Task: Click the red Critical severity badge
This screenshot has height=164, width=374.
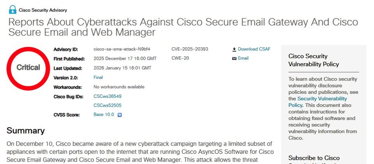Action: 28,68
